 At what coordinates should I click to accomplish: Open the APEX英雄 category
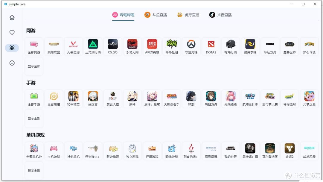[x=152, y=47]
